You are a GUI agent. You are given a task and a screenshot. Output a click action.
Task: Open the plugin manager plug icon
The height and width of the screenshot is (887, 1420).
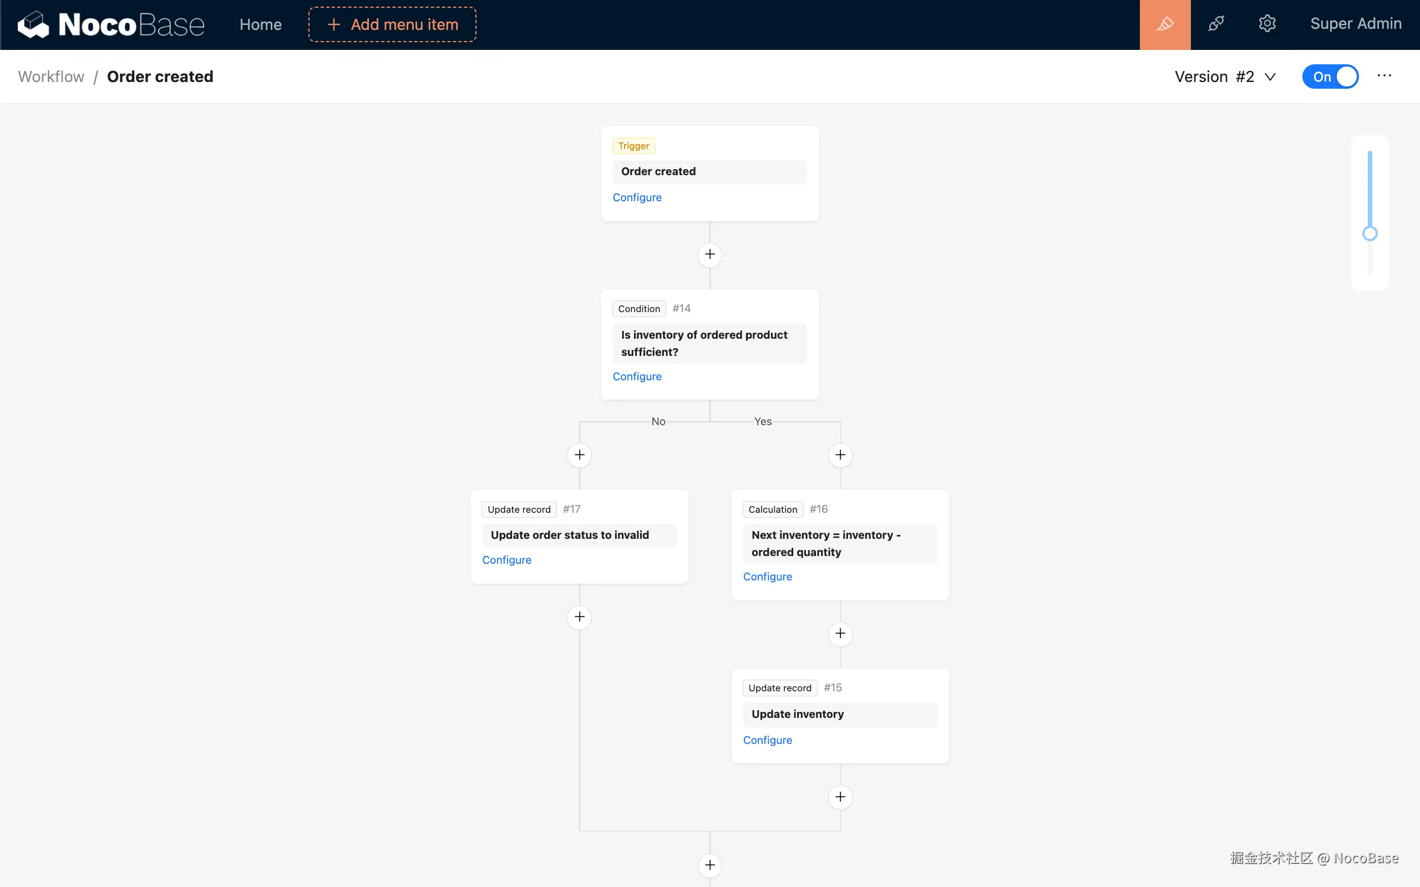click(x=1216, y=24)
